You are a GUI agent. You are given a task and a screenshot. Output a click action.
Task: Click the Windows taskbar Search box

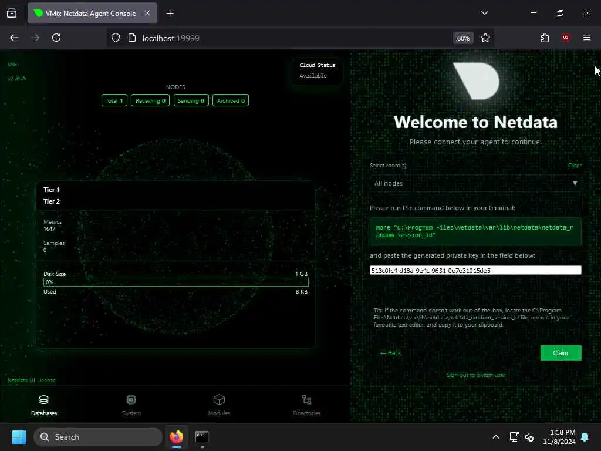(x=98, y=437)
